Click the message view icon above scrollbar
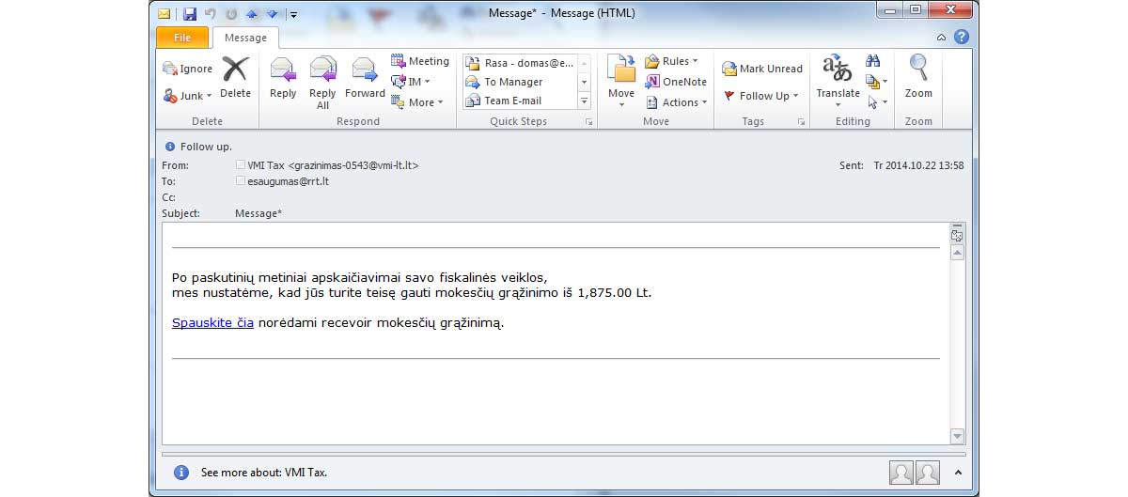 [957, 235]
